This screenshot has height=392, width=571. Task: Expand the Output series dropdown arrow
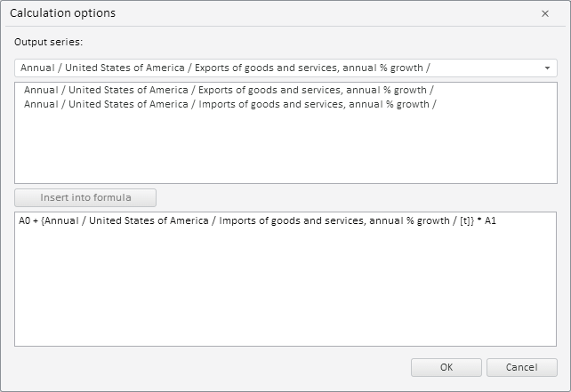coord(546,68)
